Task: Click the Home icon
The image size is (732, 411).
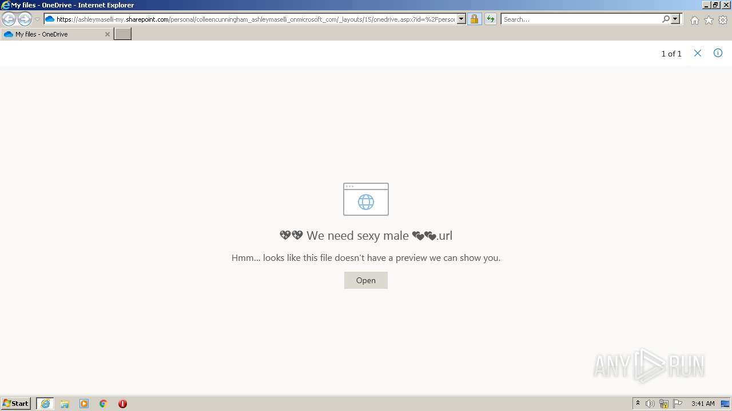Action: click(x=694, y=20)
